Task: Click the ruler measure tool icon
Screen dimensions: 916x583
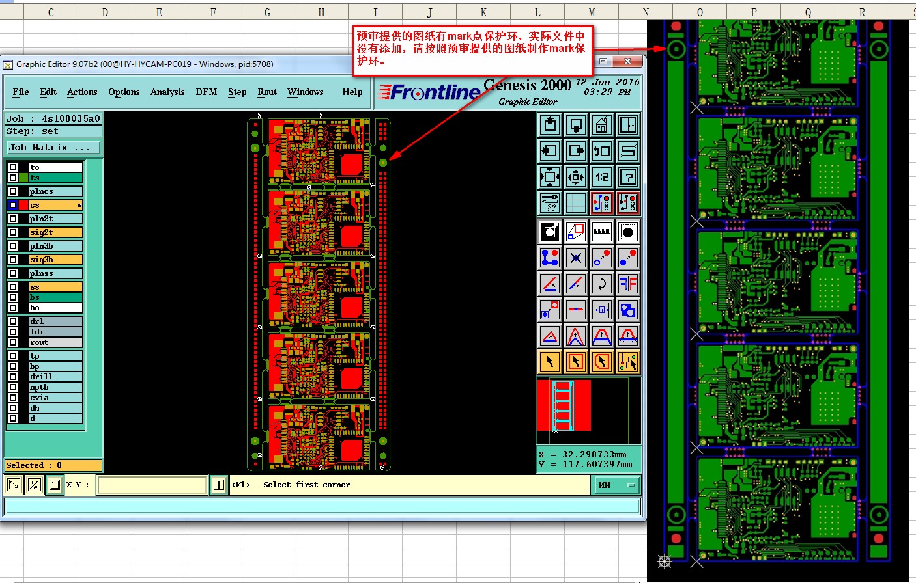Action: (x=602, y=232)
